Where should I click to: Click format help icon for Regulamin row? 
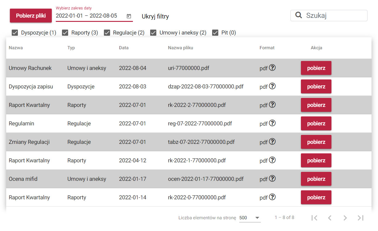pyautogui.click(x=272, y=123)
